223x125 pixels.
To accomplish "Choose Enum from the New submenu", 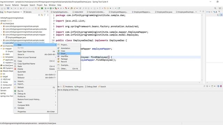I will click(x=69, y=53).
